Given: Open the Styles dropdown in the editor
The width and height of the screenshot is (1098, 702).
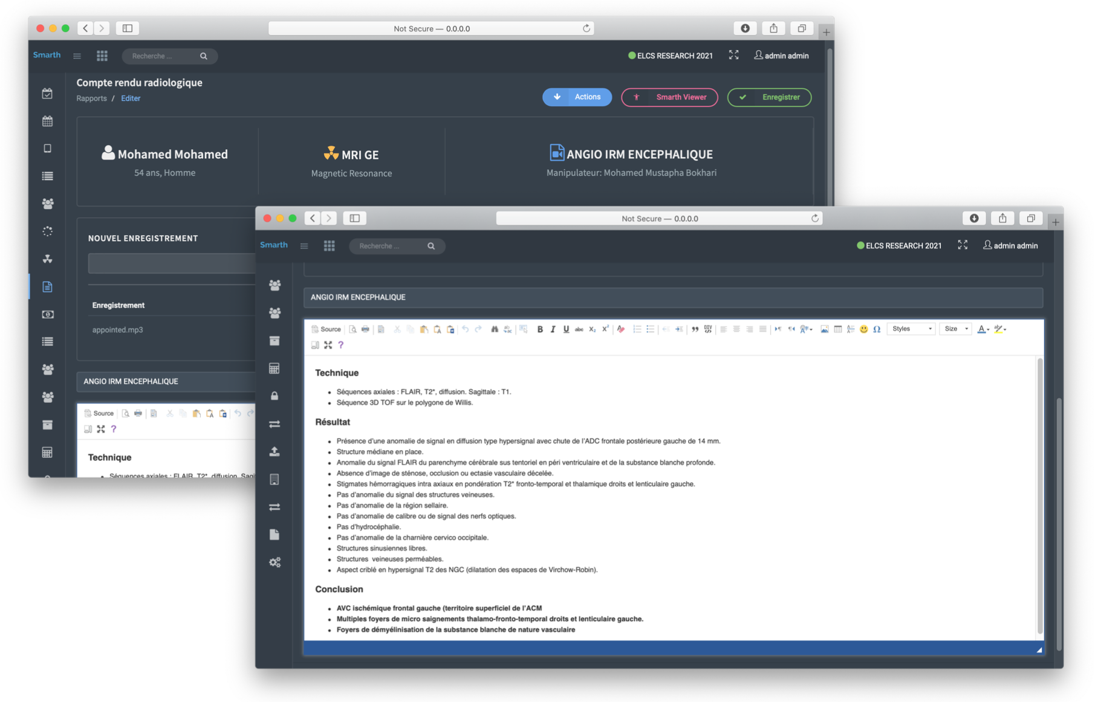Looking at the screenshot, I should (911, 329).
